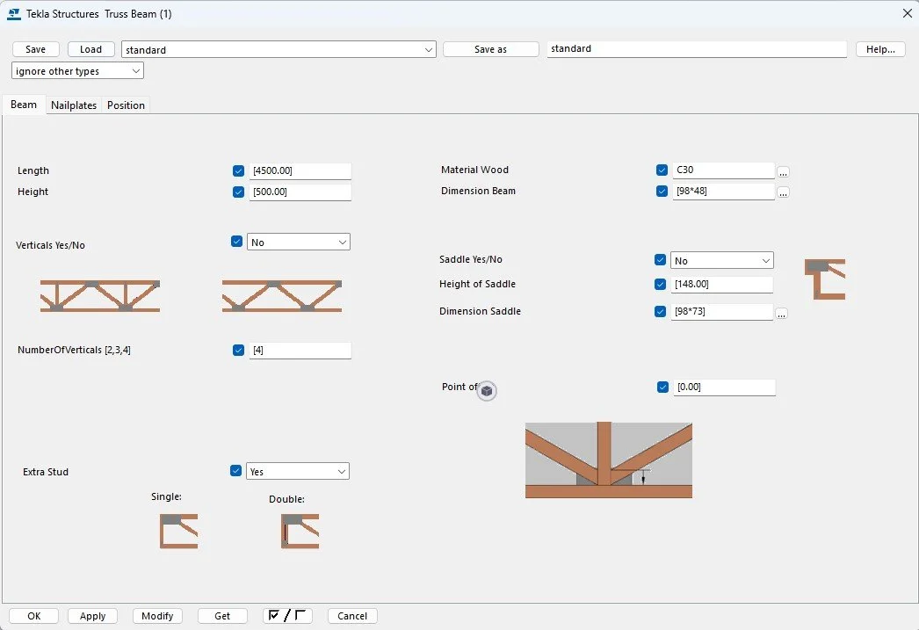This screenshot has width=919, height=630.
Task: Toggle the Point of offset checkbox
Action: 662,387
